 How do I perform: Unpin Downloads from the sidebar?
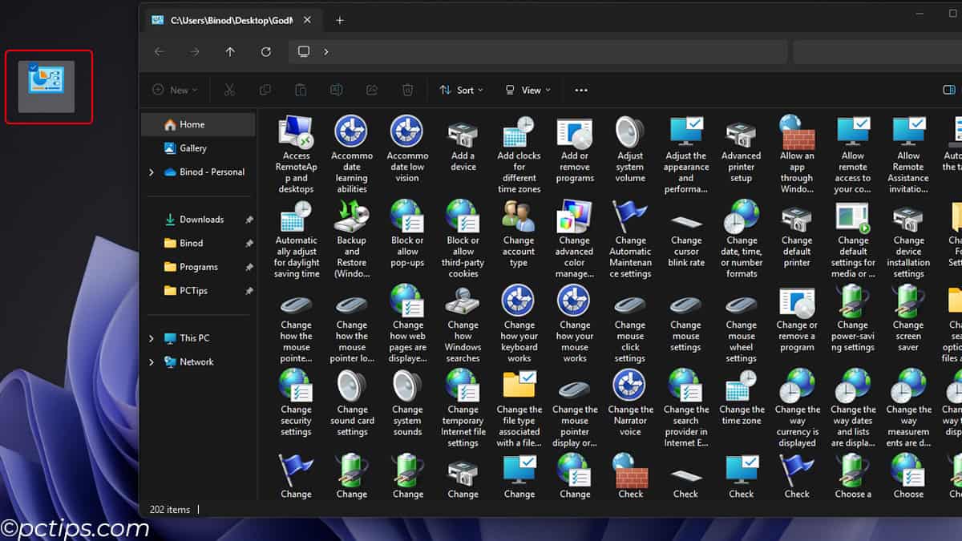click(249, 219)
